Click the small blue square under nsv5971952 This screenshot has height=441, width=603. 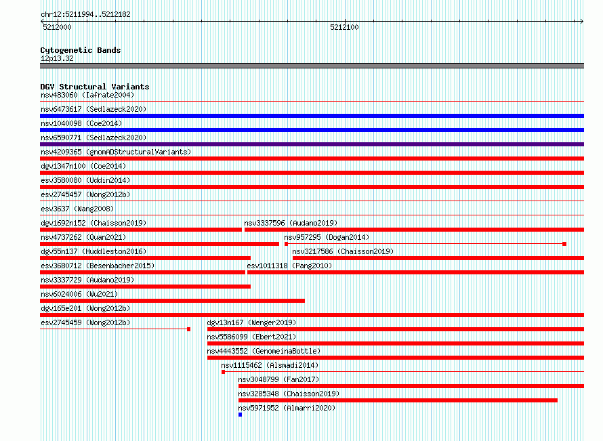coord(240,415)
